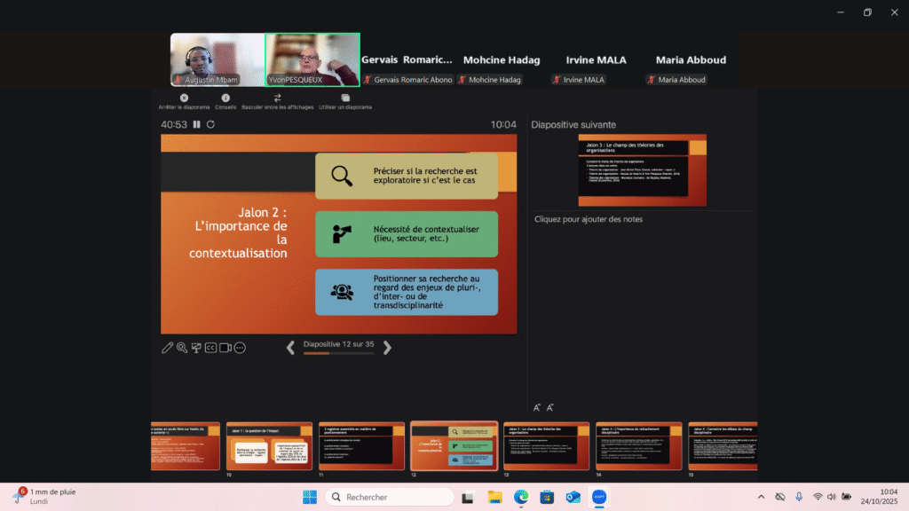Toggle the camera button below slide
Viewport: 909px width, 511px height.
[x=225, y=348]
